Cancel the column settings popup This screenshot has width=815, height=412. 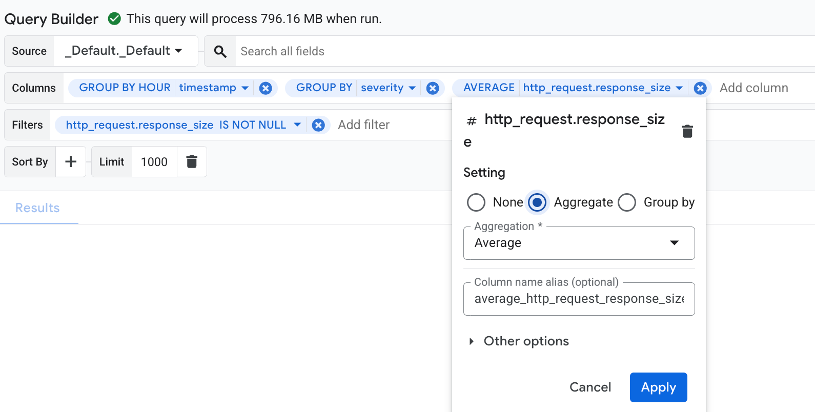[x=590, y=387]
